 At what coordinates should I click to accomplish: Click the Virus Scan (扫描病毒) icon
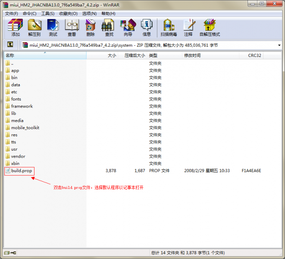coord(169,27)
